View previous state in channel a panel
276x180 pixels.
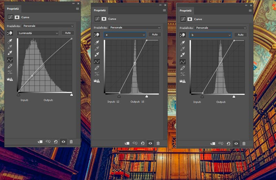pos(135,143)
